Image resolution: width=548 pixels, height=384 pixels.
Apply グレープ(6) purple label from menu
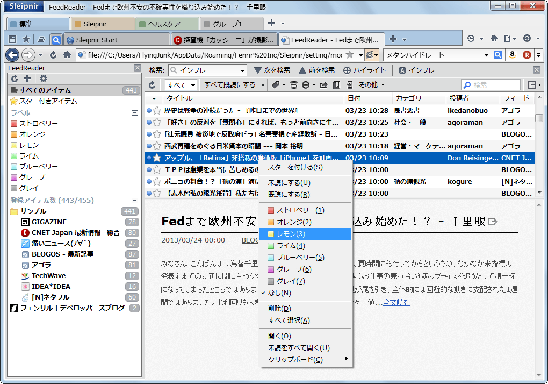[305, 269]
